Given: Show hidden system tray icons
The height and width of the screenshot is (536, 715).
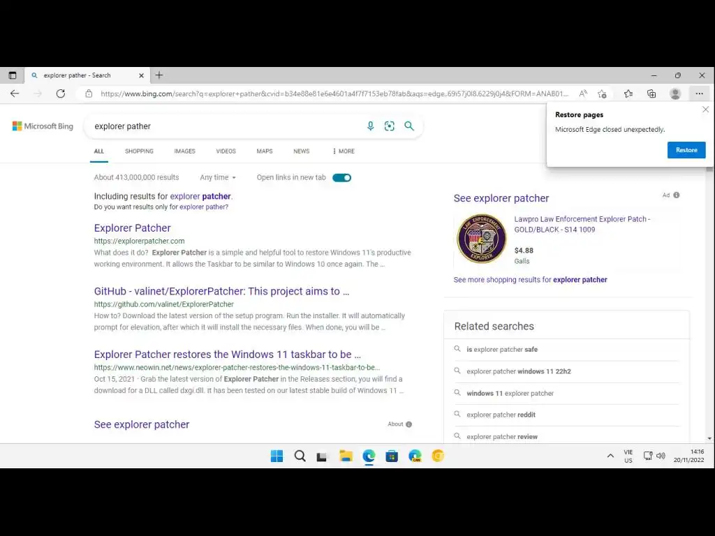Looking at the screenshot, I should tap(610, 456).
